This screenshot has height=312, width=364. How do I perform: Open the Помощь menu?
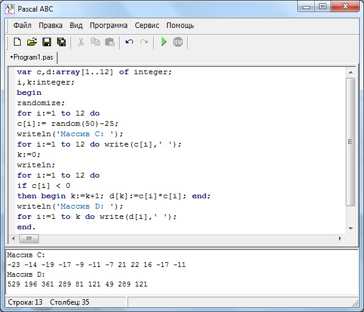(x=180, y=26)
